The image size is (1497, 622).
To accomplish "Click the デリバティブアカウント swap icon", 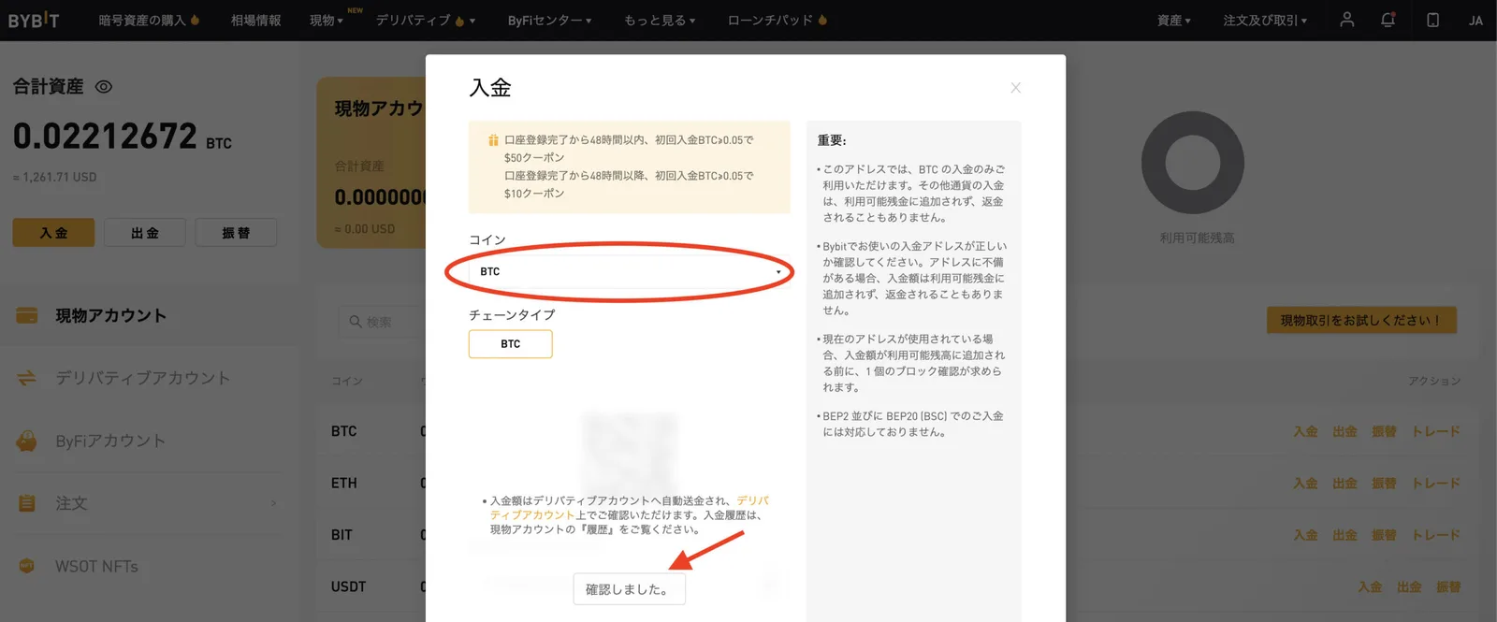I will [x=27, y=378].
